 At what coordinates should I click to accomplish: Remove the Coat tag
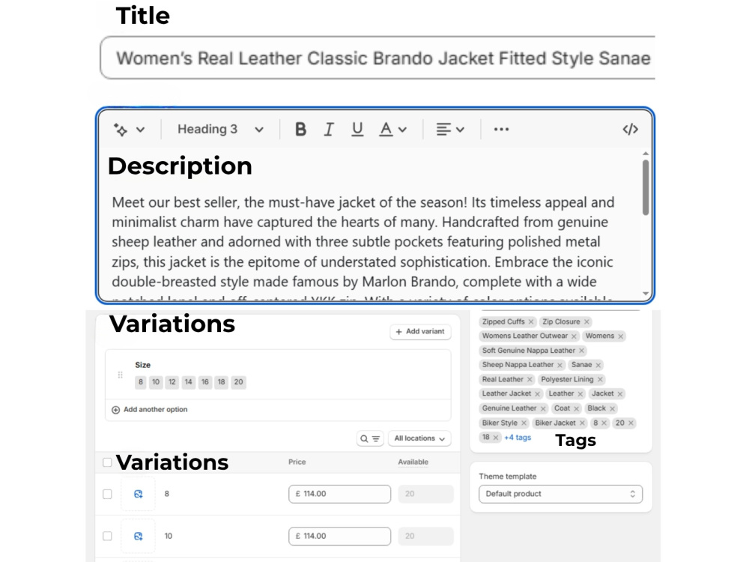pyautogui.click(x=576, y=408)
